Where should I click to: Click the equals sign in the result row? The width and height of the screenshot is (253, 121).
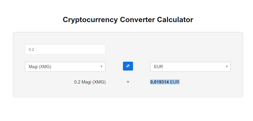tap(128, 82)
